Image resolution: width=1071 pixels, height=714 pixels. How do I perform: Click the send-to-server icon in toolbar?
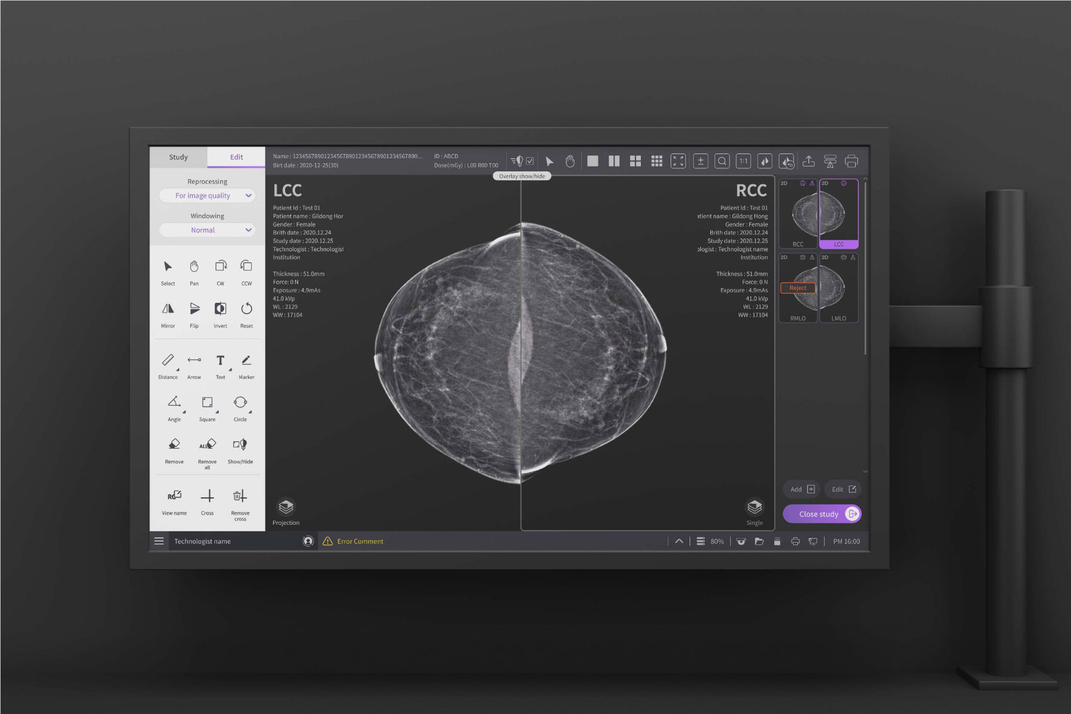tap(830, 161)
